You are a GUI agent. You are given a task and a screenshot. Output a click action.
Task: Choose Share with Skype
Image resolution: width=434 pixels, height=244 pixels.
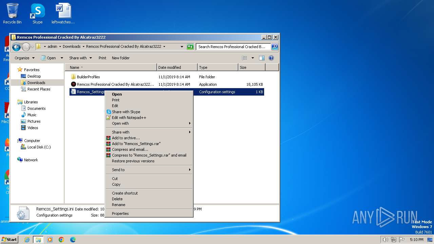(x=149, y=112)
